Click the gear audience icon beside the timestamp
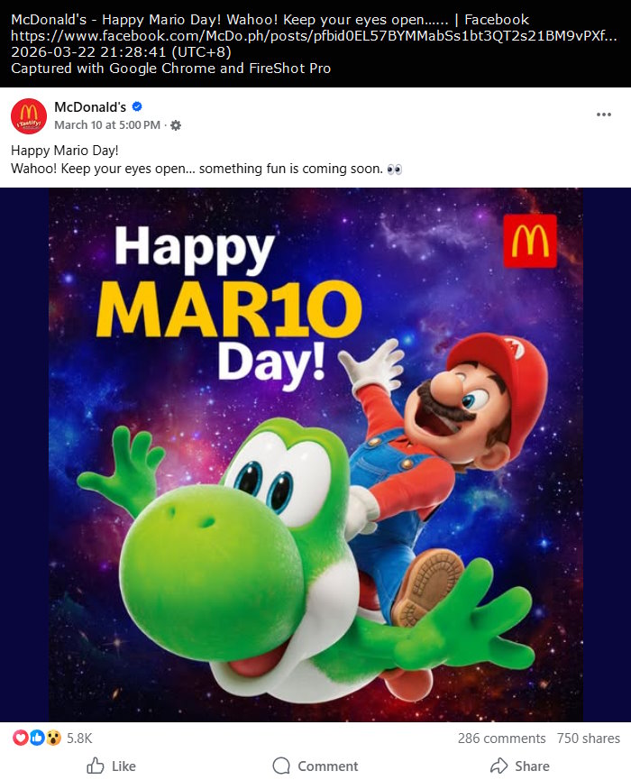The image size is (631, 780). tap(175, 125)
